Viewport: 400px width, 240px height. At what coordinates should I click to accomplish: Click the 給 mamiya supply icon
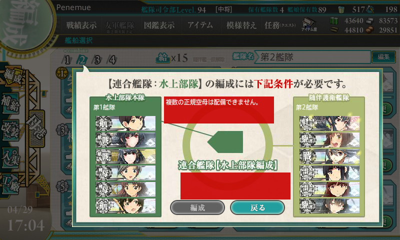point(163,58)
